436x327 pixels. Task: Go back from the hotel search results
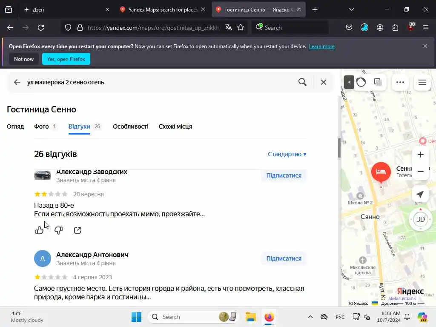point(17,82)
